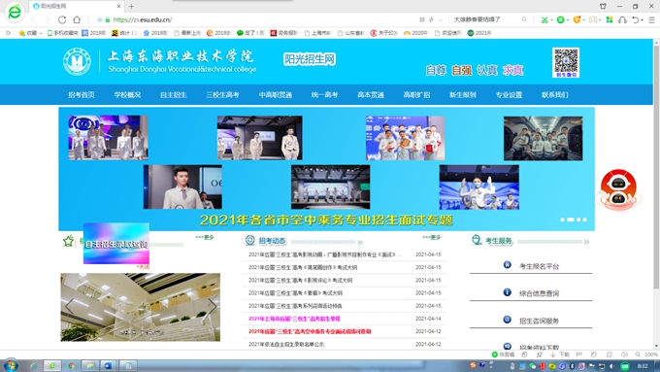Reload the page with the refresh icon

coord(62,19)
